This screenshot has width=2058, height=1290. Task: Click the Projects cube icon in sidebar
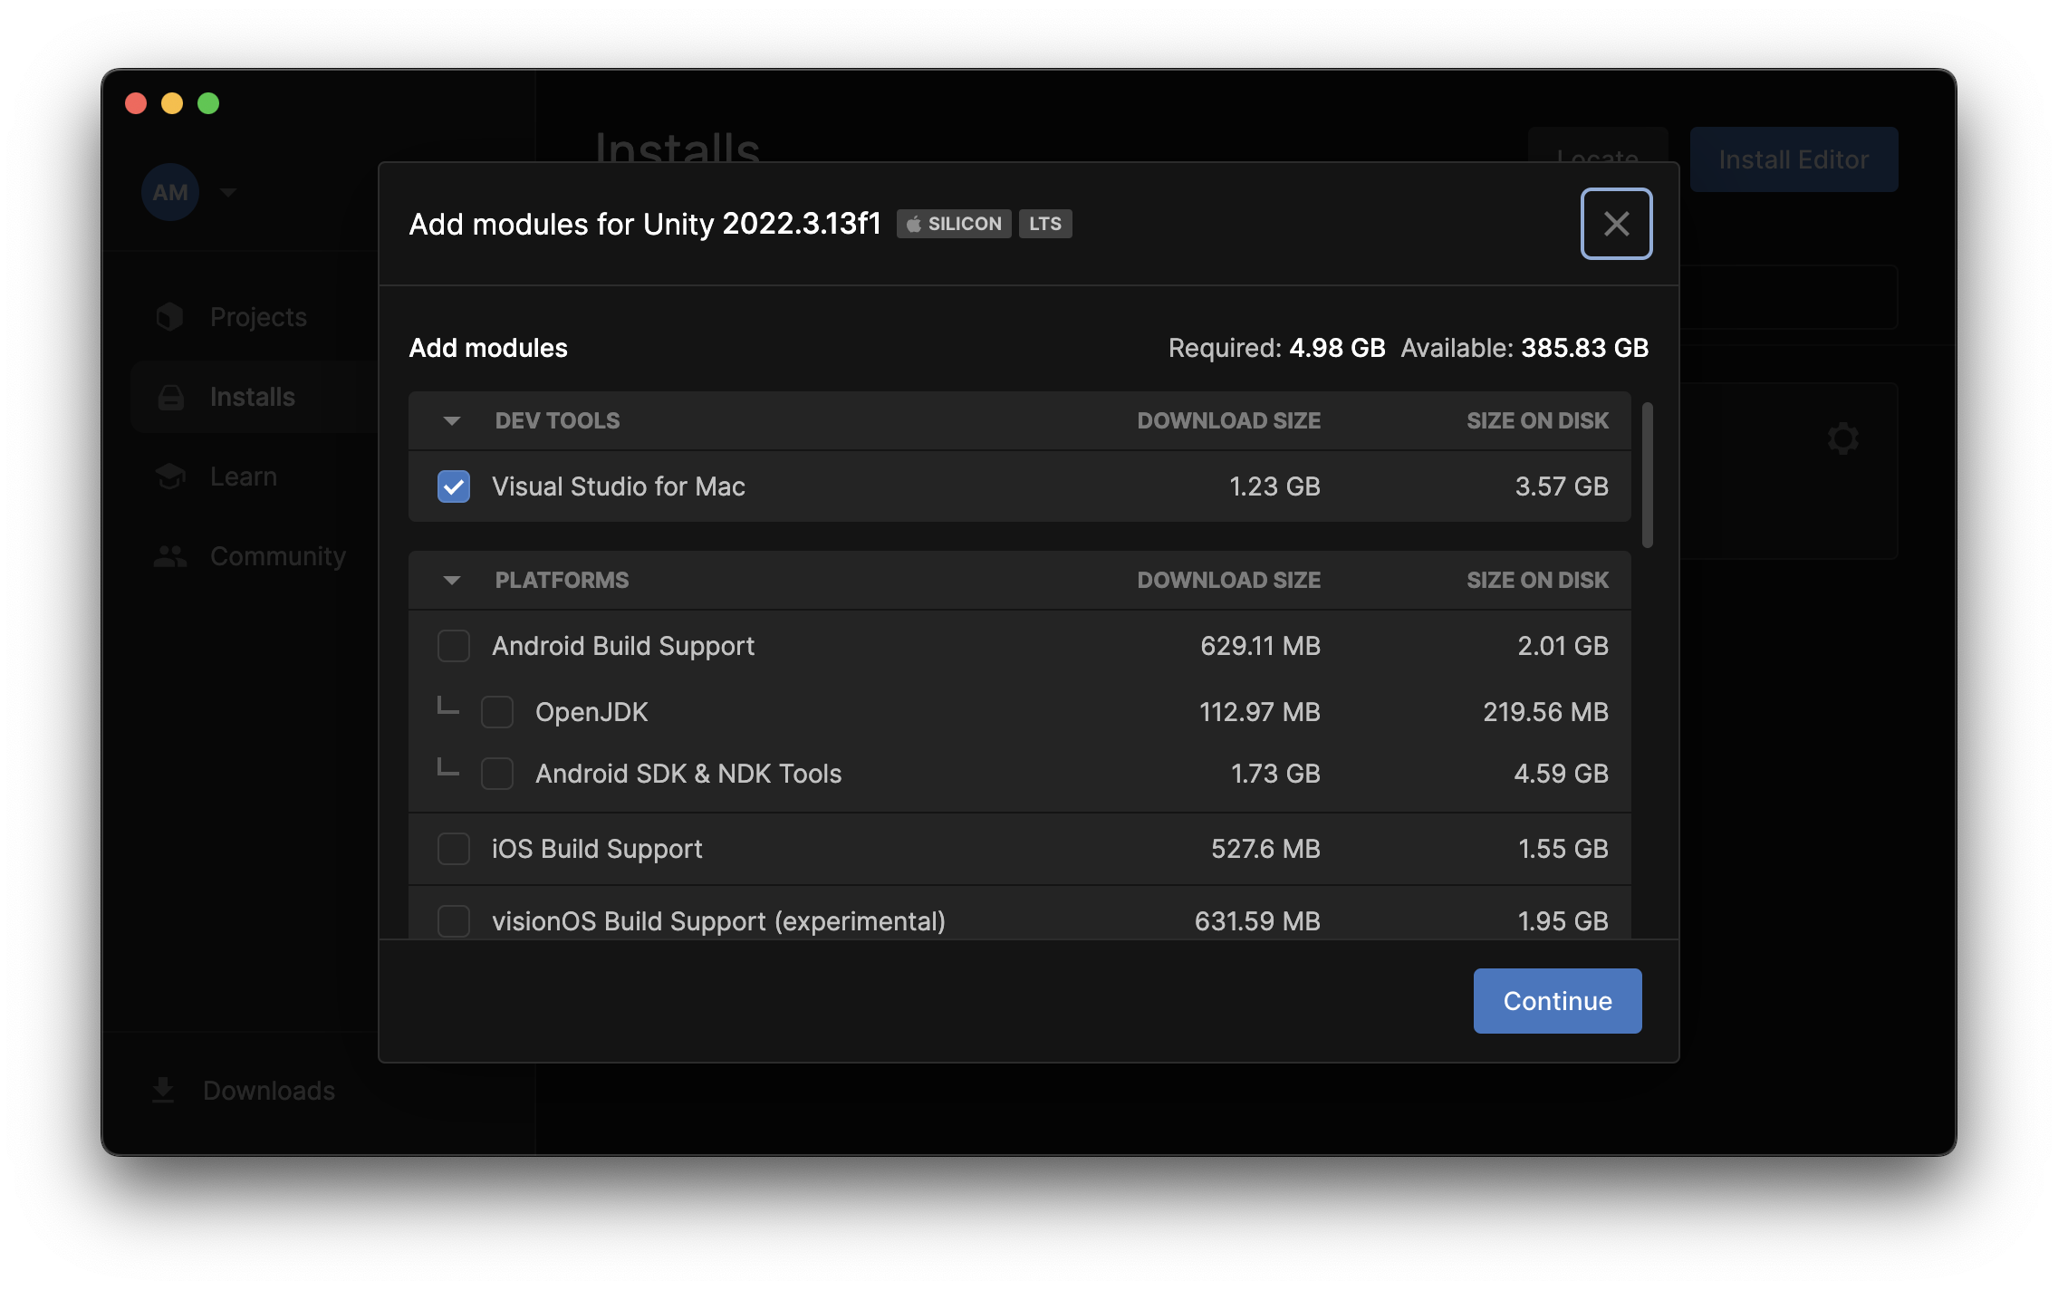pos(169,317)
